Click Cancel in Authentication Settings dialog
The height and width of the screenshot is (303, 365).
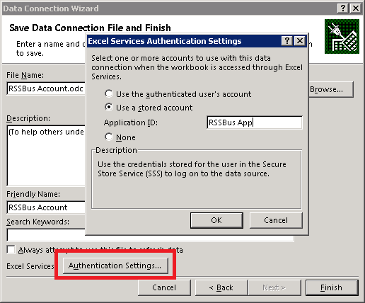click(x=276, y=220)
